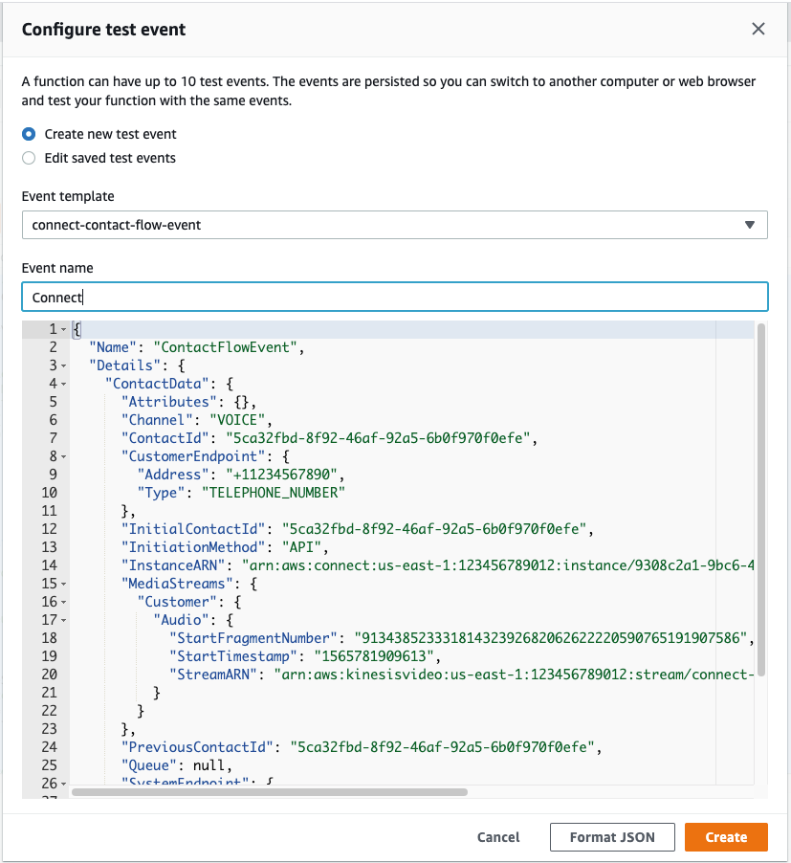The height and width of the screenshot is (863, 791).
Task: Select Edit saved test events option
Action: (x=29, y=158)
